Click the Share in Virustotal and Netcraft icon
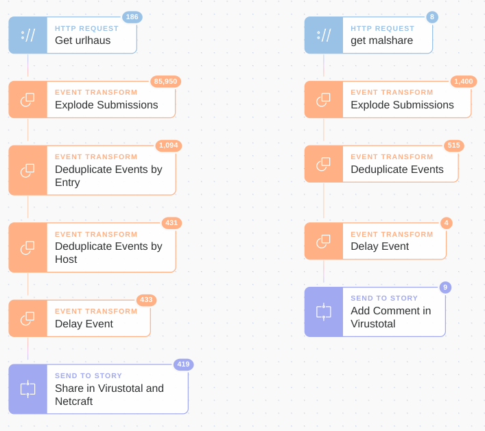Screen dimensions: 485x431 point(28,389)
